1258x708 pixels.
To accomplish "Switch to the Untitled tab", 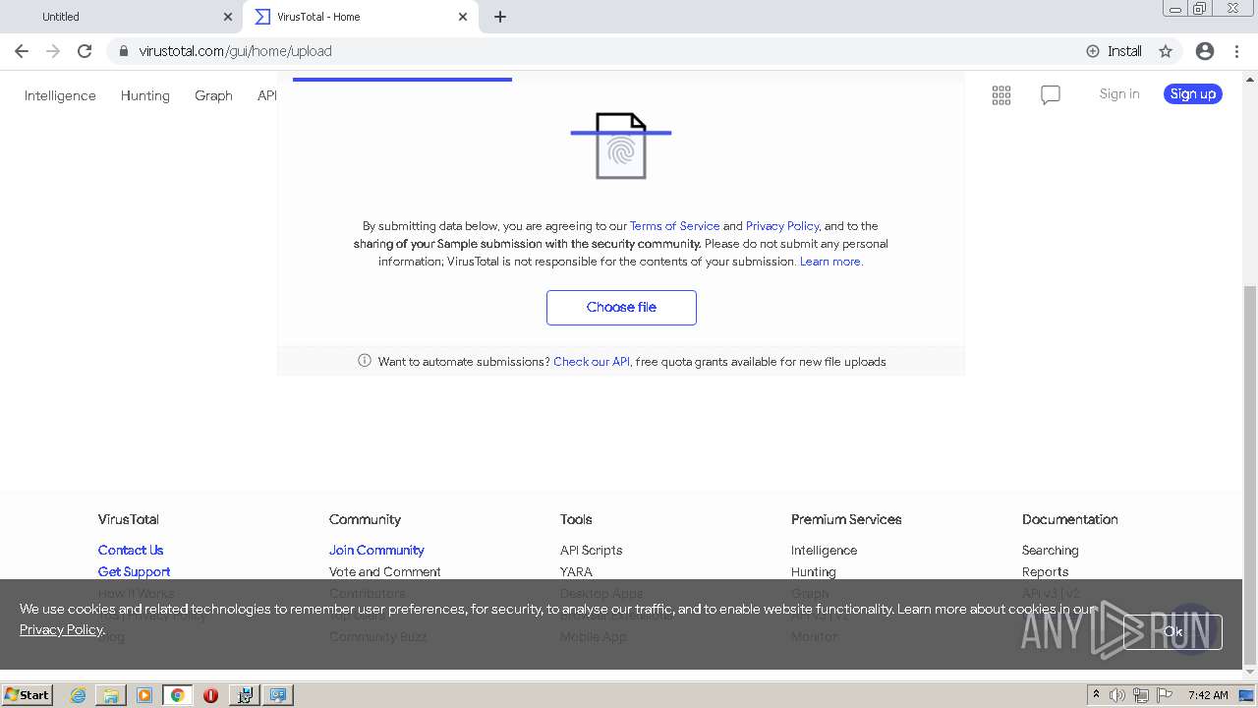I will (122, 17).
